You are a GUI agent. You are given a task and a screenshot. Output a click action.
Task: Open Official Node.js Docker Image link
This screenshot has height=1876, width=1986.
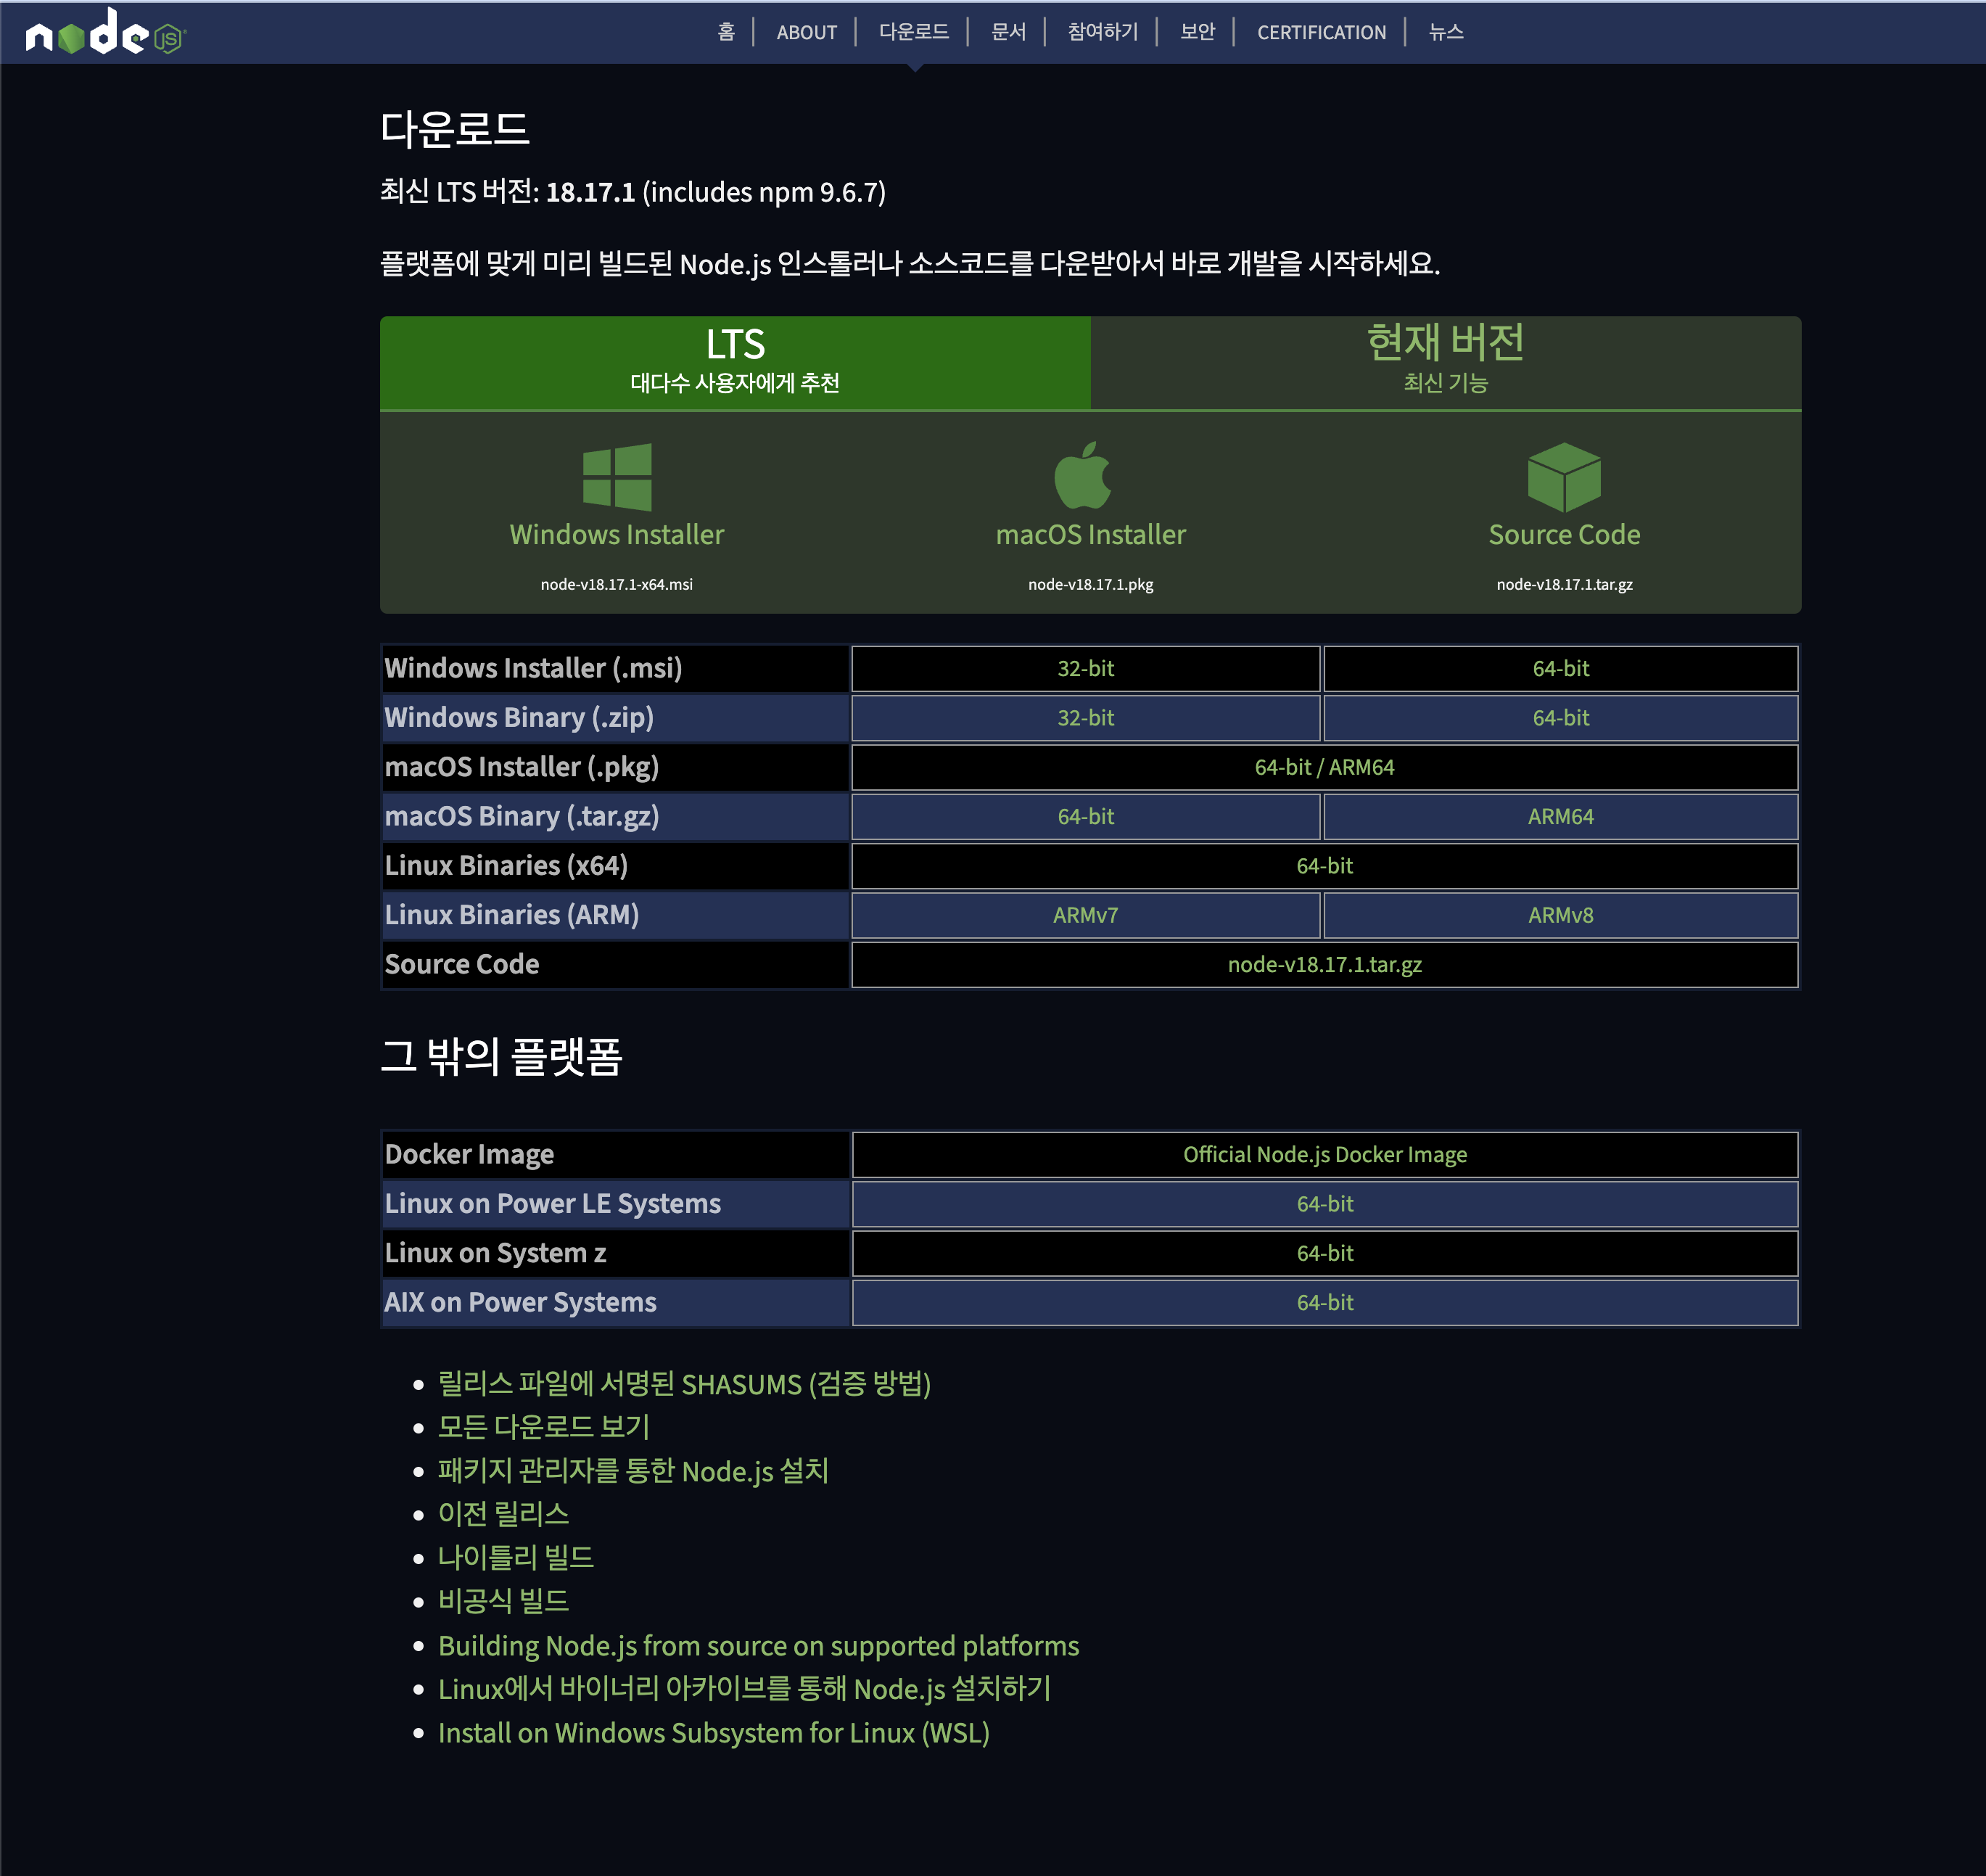tap(1324, 1154)
